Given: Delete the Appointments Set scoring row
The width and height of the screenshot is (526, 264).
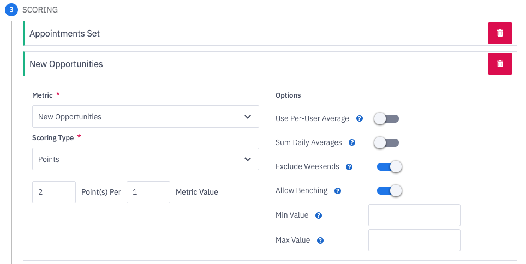Looking at the screenshot, I should pos(500,33).
